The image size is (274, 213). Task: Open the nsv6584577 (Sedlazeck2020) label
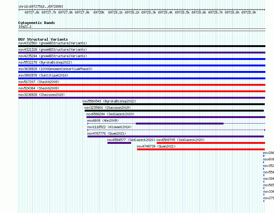131,140
